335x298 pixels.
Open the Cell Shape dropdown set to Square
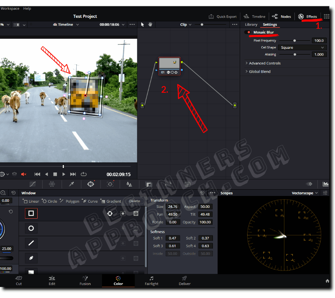[302, 47]
